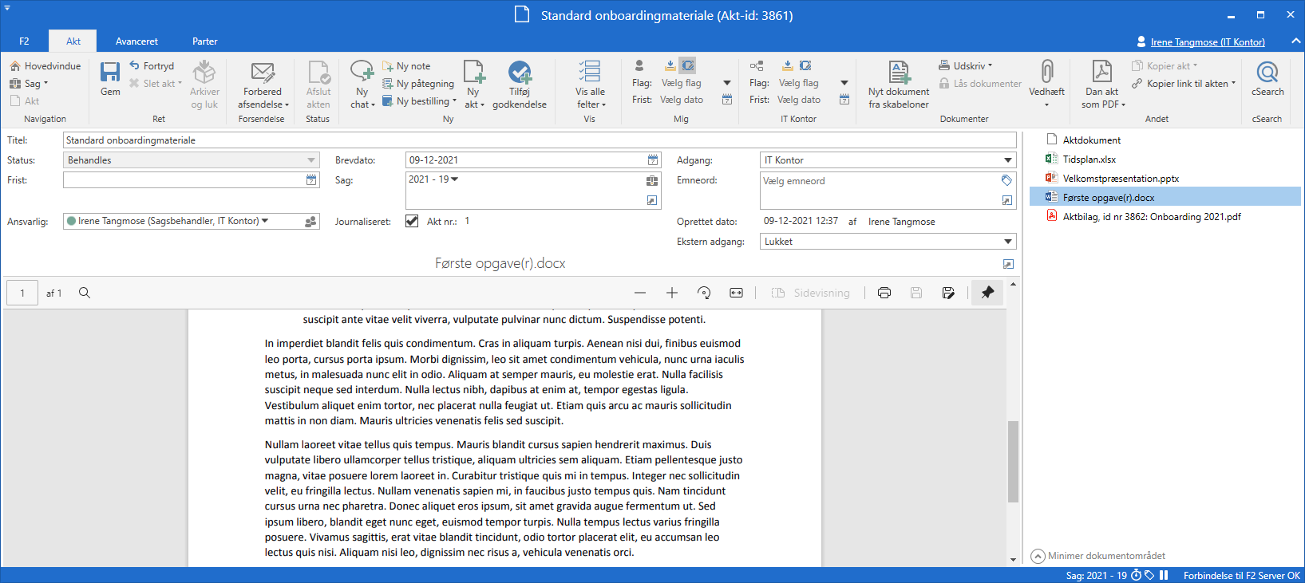The height and width of the screenshot is (583, 1305).
Task: Click Irene Tangmose (IT Kontor) user link
Action: tap(1208, 42)
